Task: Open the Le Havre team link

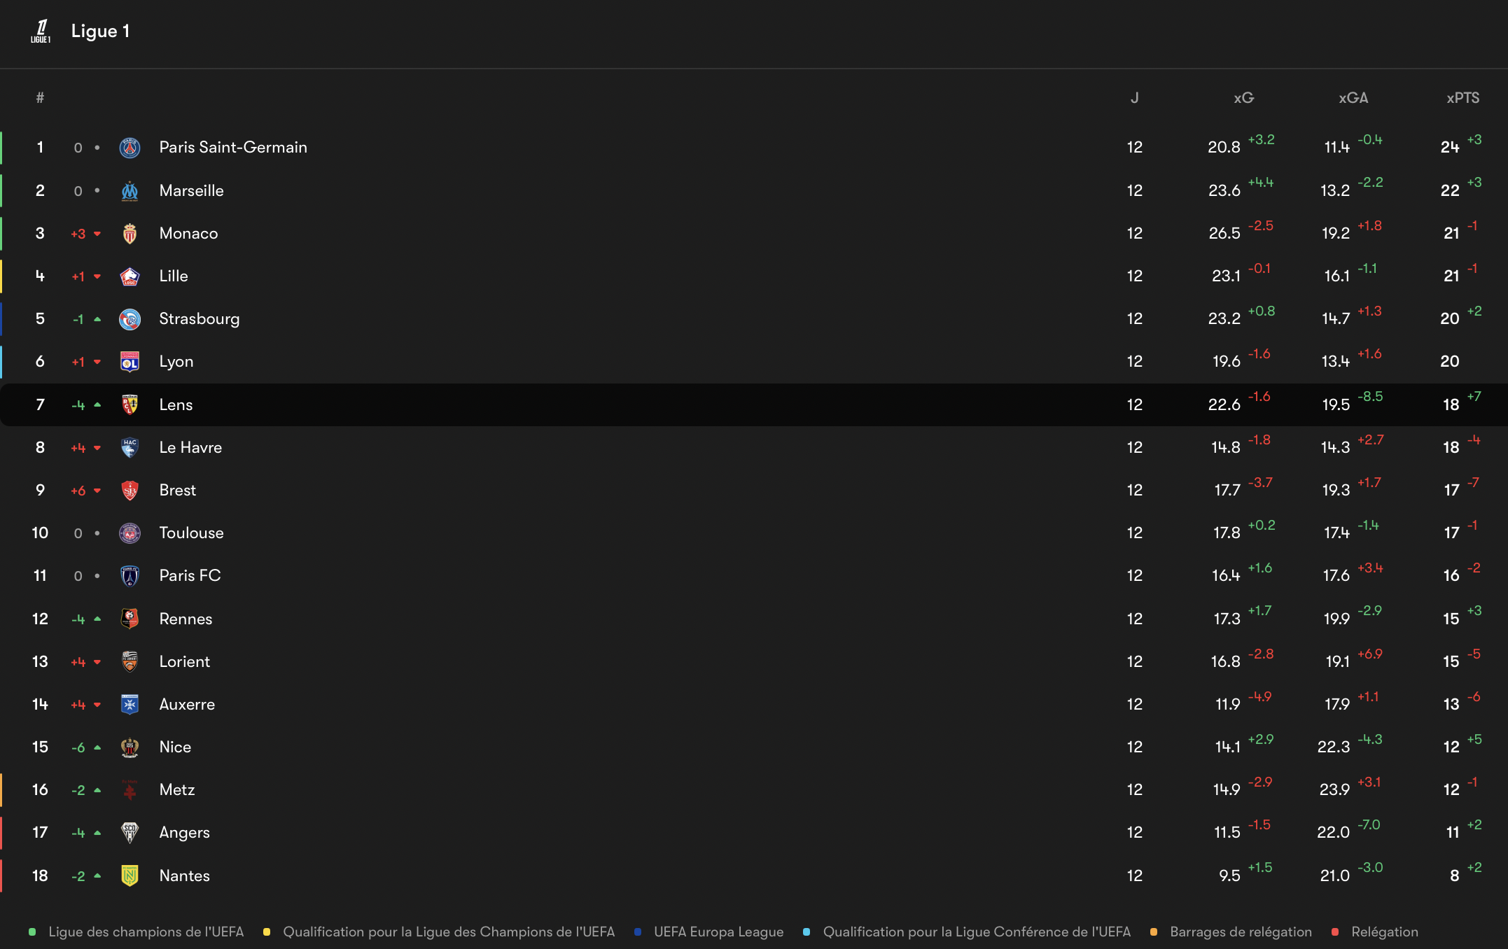Action: [190, 447]
